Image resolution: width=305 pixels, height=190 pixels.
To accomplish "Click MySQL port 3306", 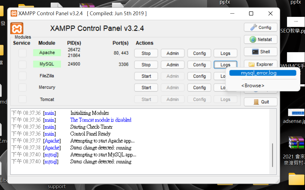I will (x=124, y=64).
